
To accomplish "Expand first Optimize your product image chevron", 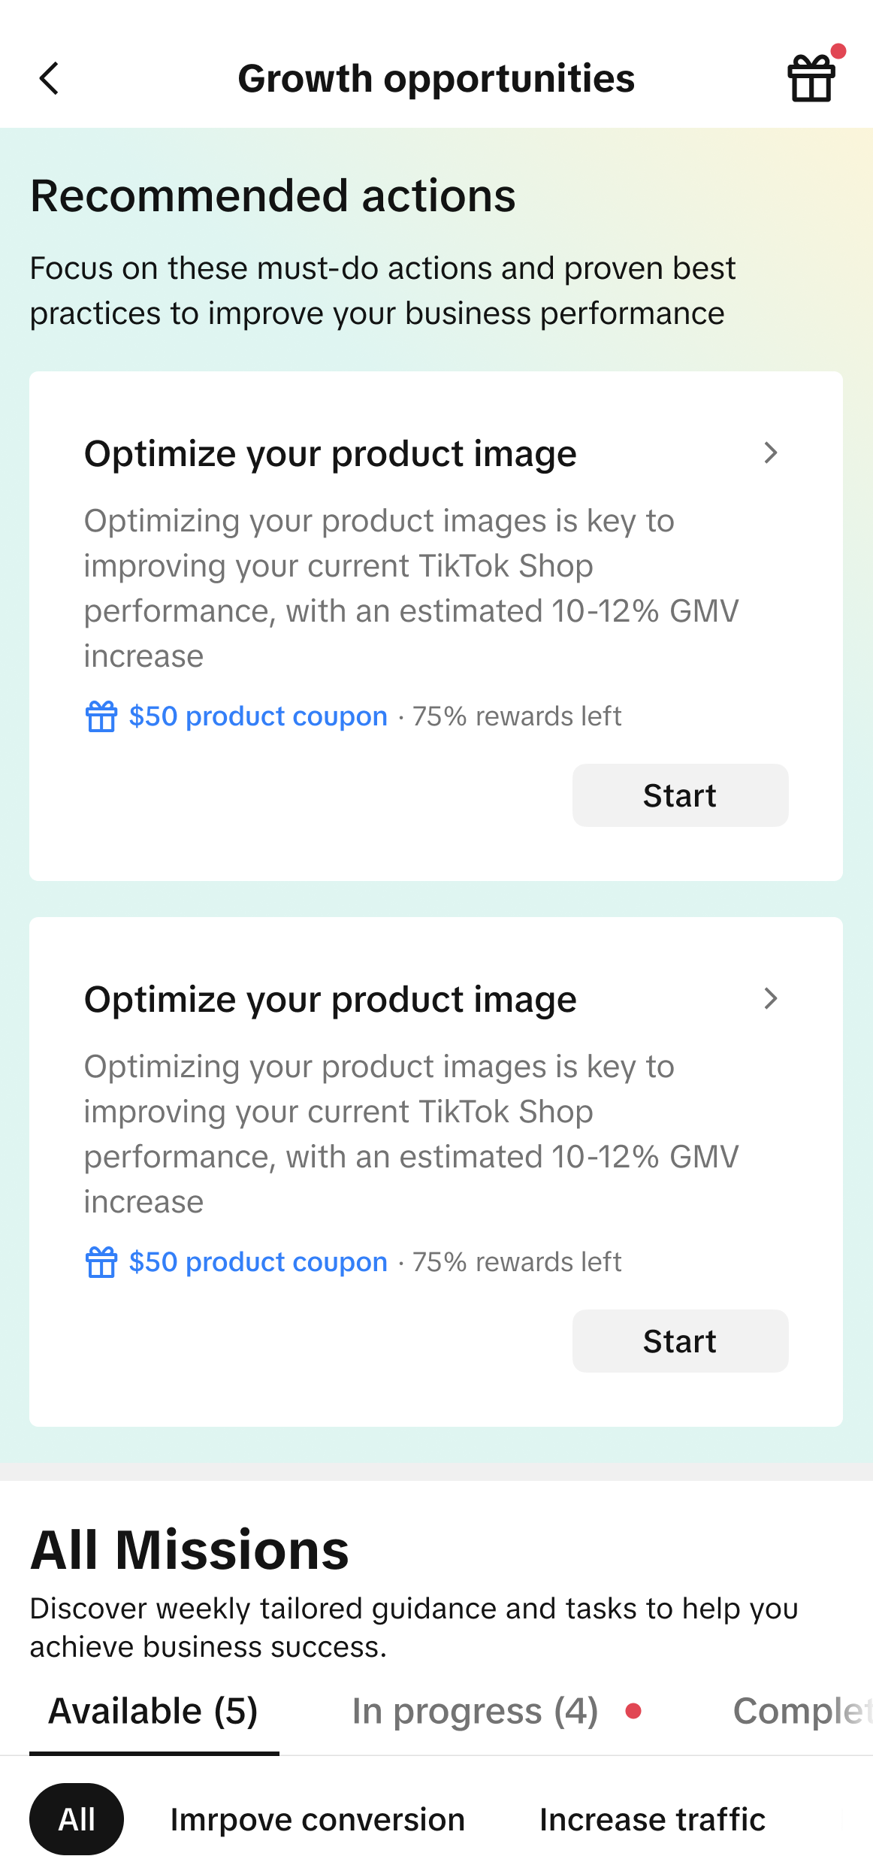I will pyautogui.click(x=770, y=453).
